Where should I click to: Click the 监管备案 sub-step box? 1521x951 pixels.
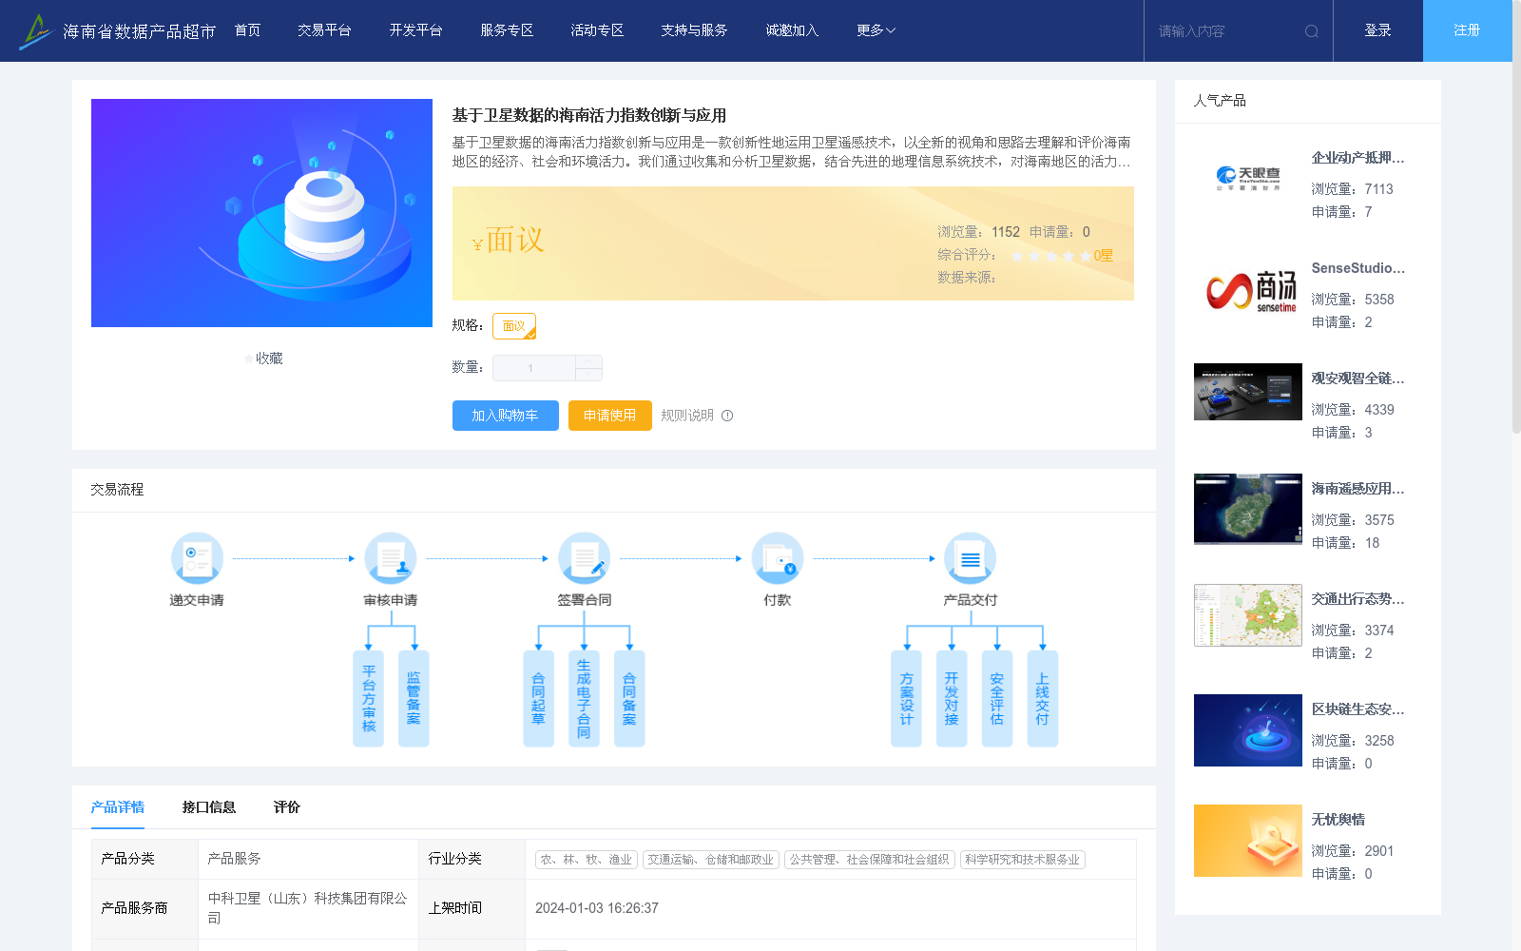tap(414, 698)
